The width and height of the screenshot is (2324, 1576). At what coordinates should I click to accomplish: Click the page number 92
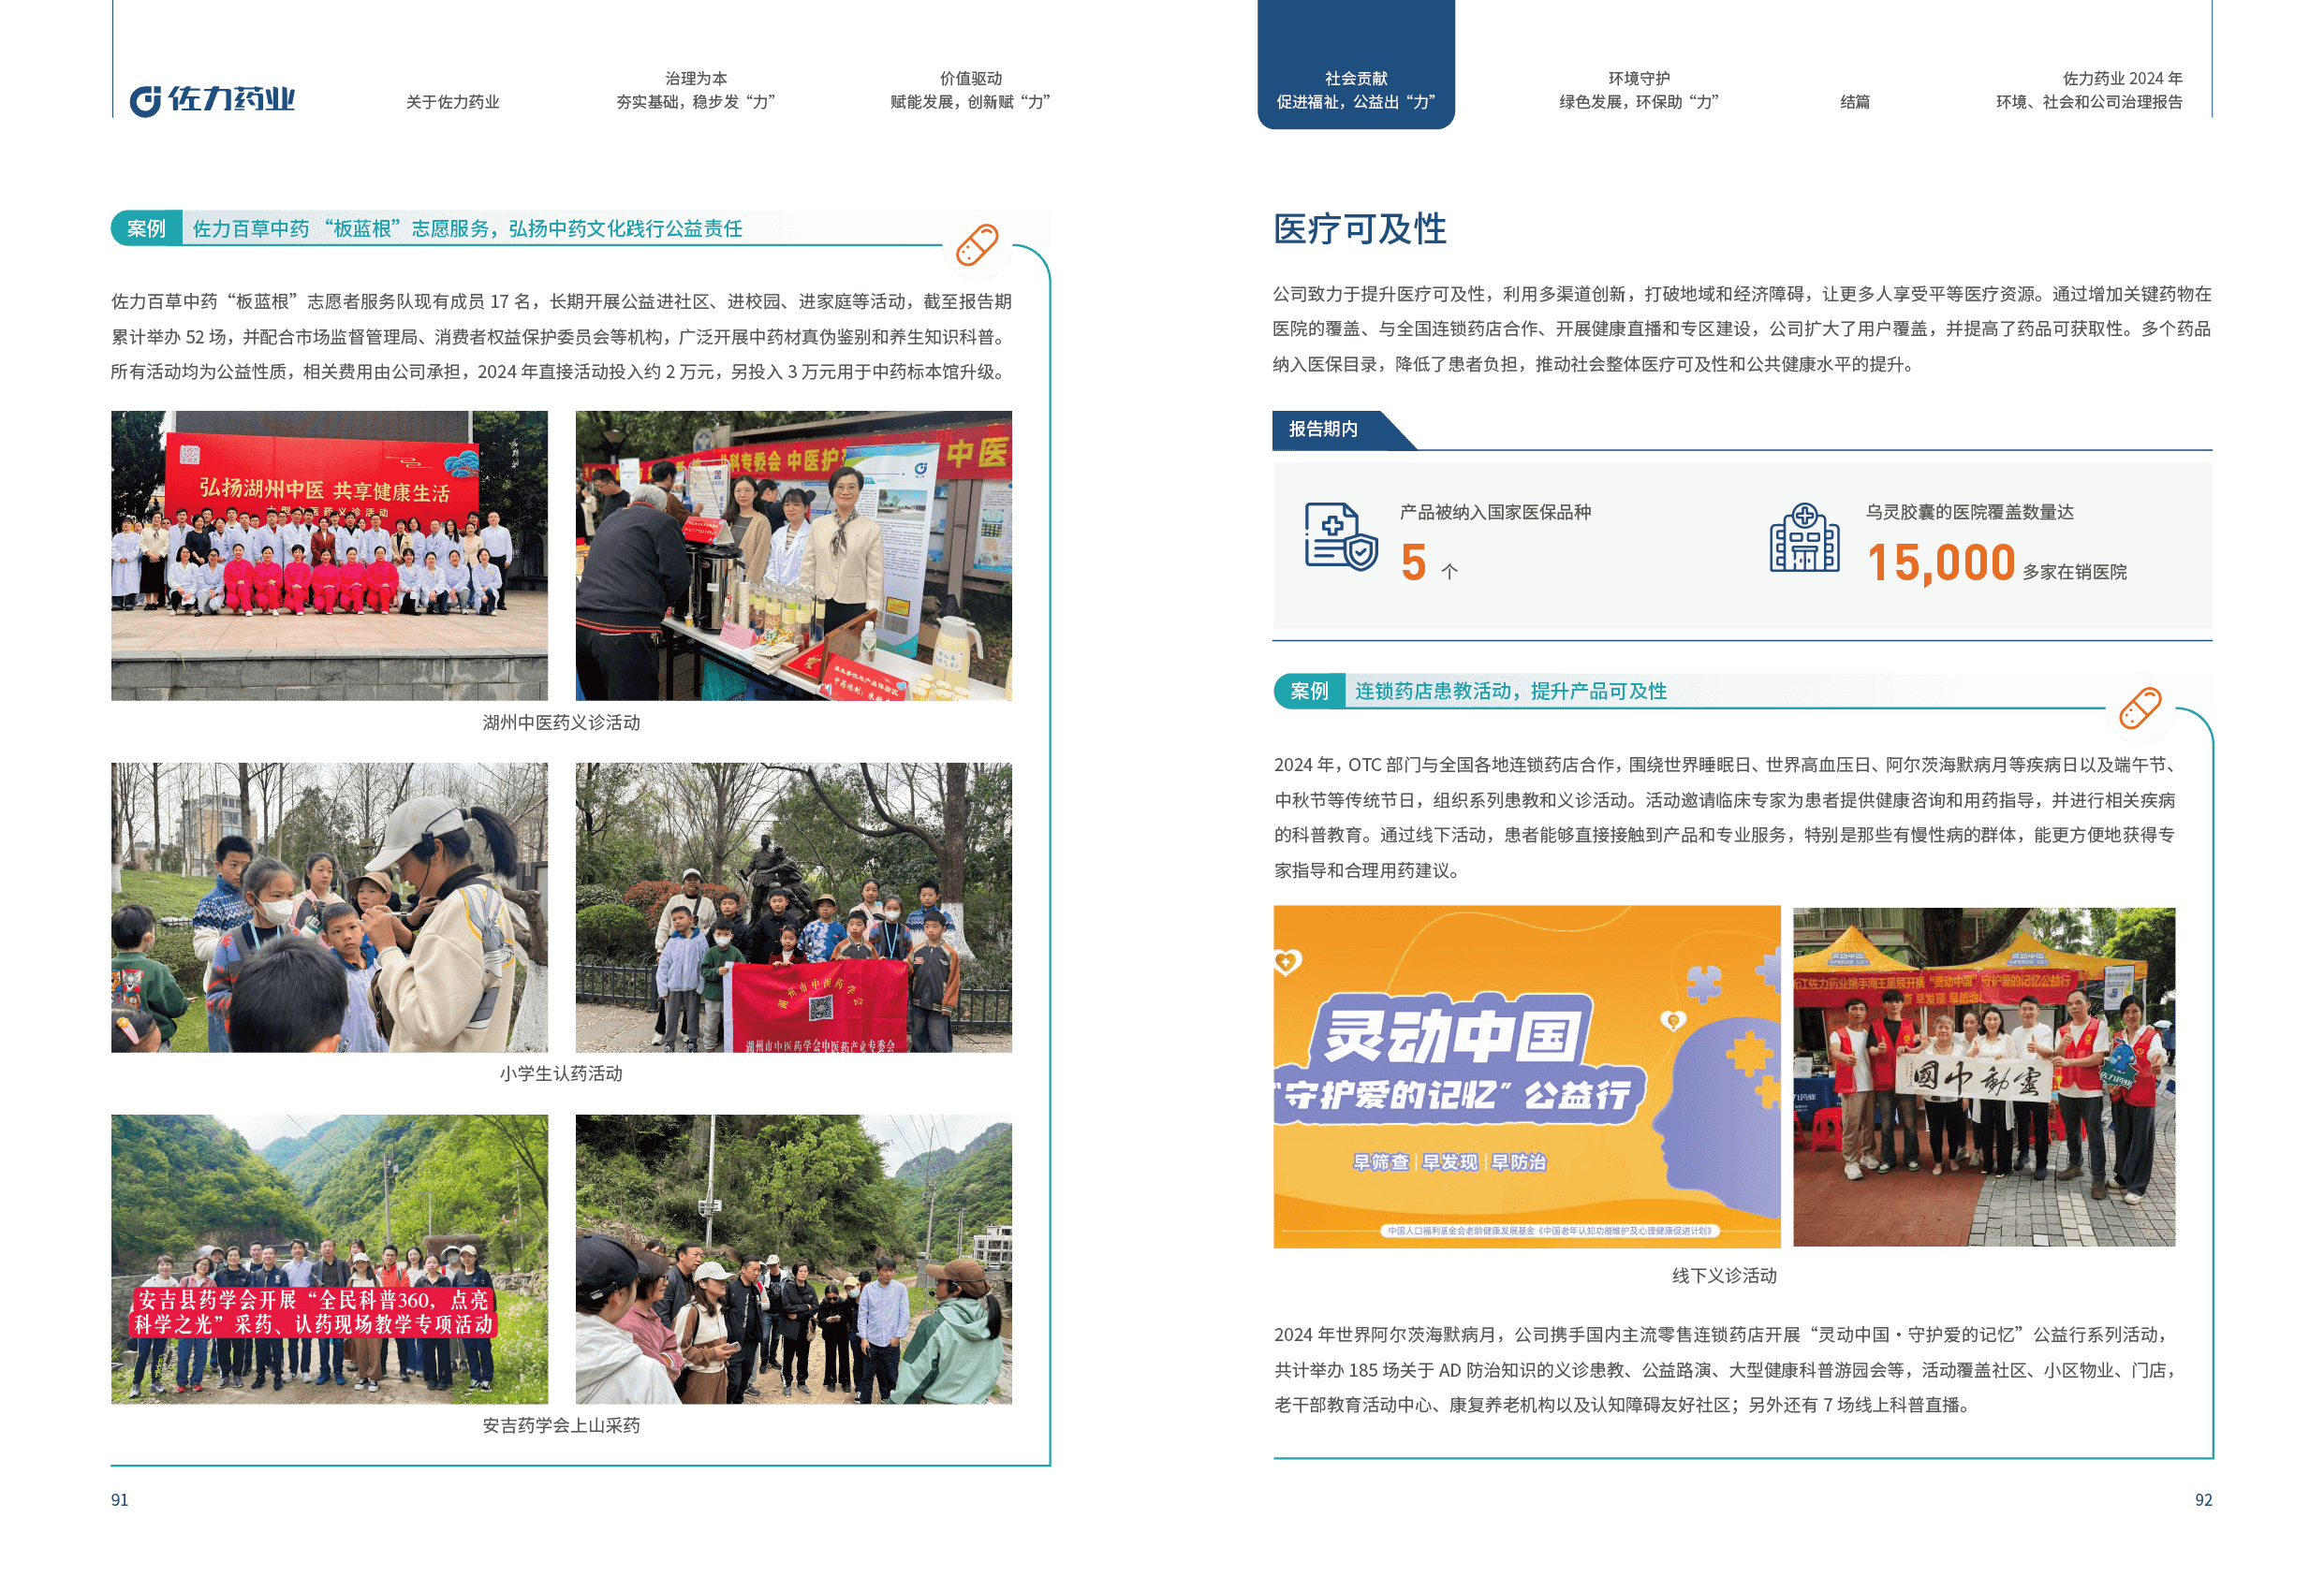2202,1499
